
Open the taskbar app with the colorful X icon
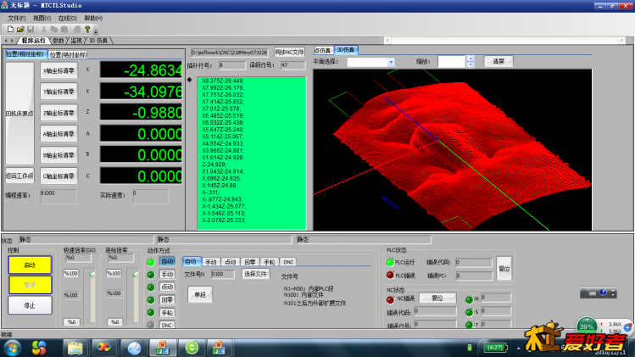point(104,348)
